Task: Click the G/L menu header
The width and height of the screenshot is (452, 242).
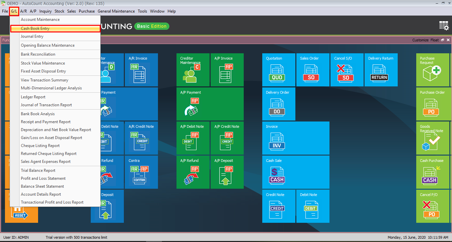Action: pos(14,11)
